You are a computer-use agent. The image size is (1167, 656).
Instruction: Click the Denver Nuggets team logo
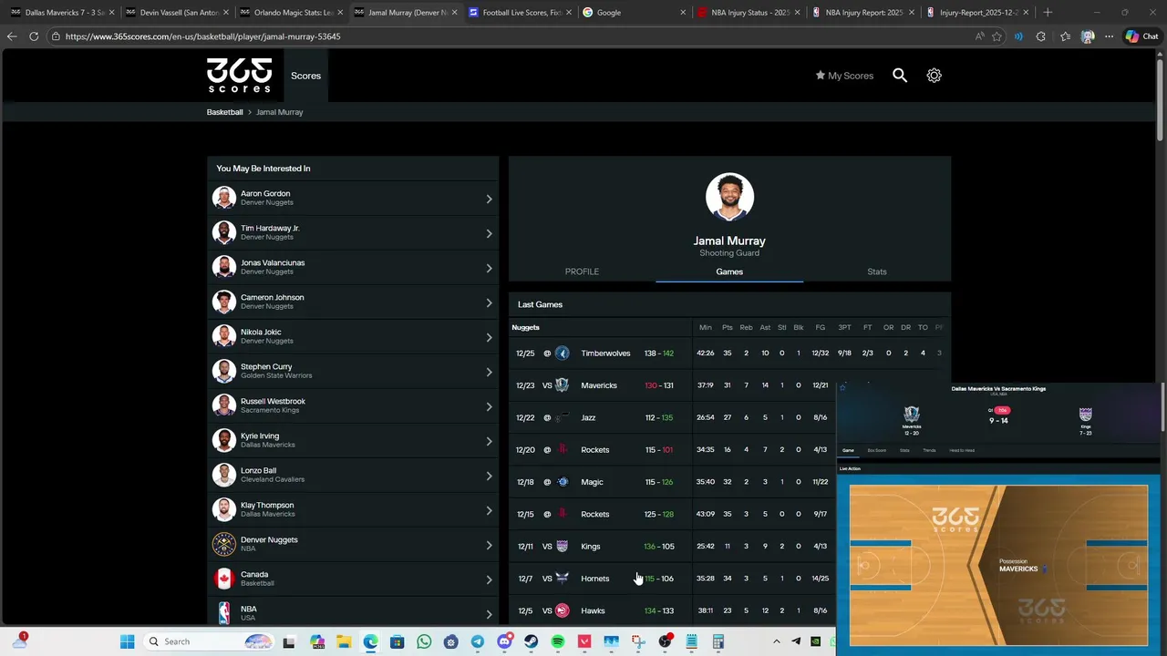click(223, 544)
